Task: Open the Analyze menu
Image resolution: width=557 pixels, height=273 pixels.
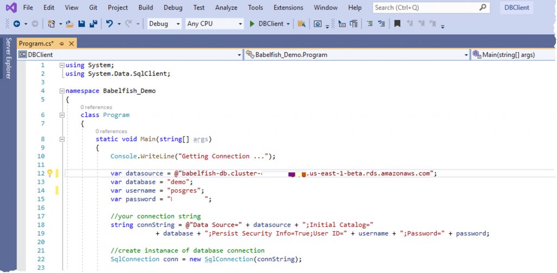Action: (227, 8)
